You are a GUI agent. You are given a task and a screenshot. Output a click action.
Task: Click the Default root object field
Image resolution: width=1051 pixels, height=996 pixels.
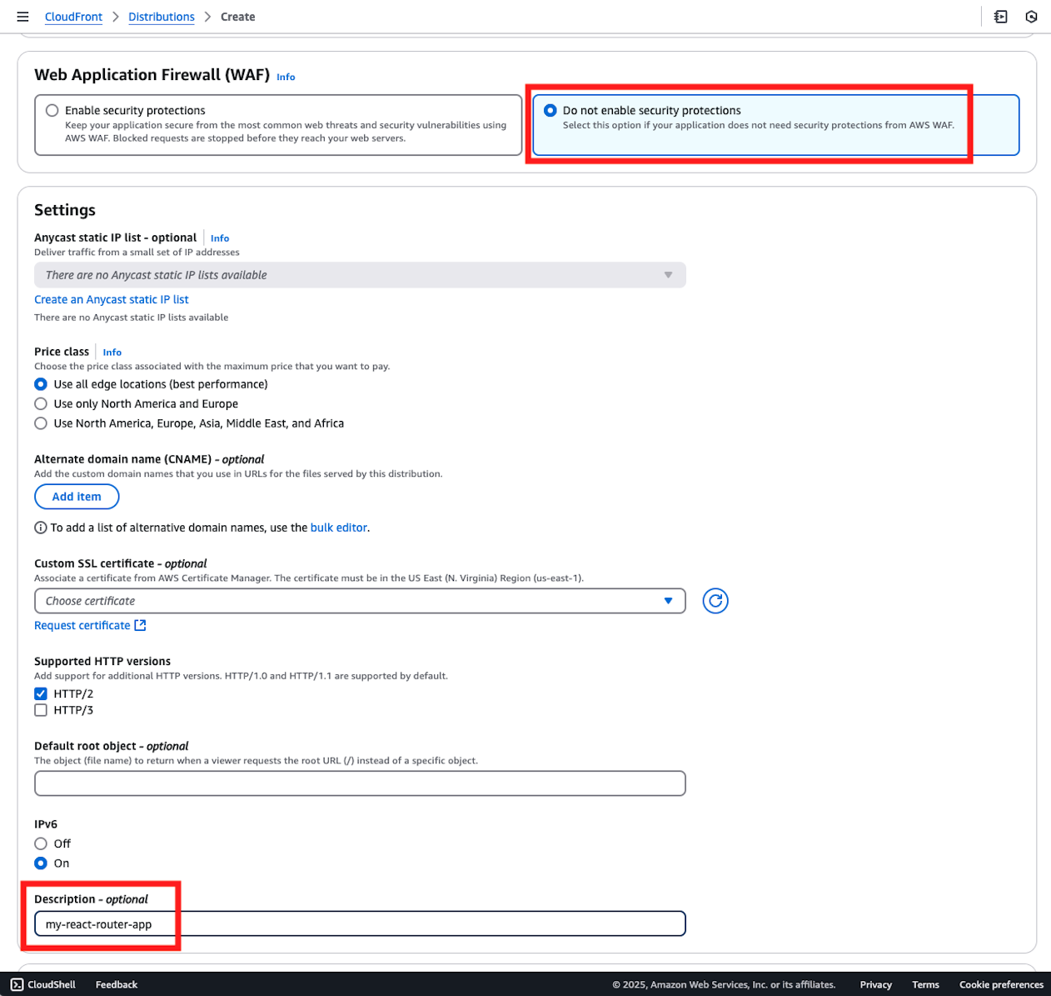click(x=360, y=783)
